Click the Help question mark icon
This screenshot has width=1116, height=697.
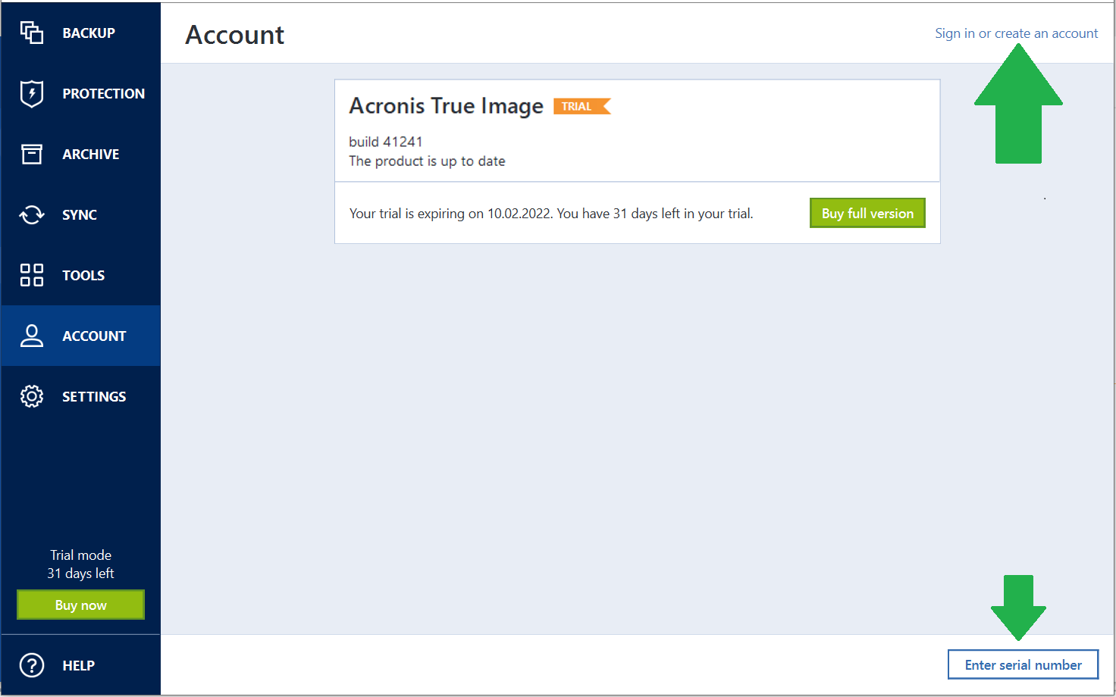tap(31, 664)
